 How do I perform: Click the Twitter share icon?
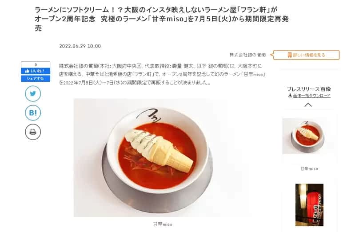(33, 94)
